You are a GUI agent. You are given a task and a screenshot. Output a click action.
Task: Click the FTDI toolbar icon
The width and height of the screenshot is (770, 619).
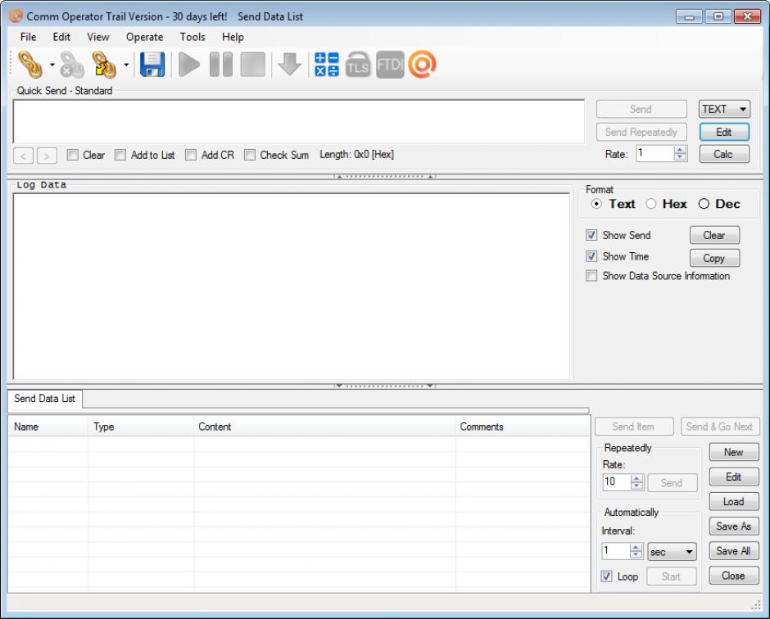390,65
